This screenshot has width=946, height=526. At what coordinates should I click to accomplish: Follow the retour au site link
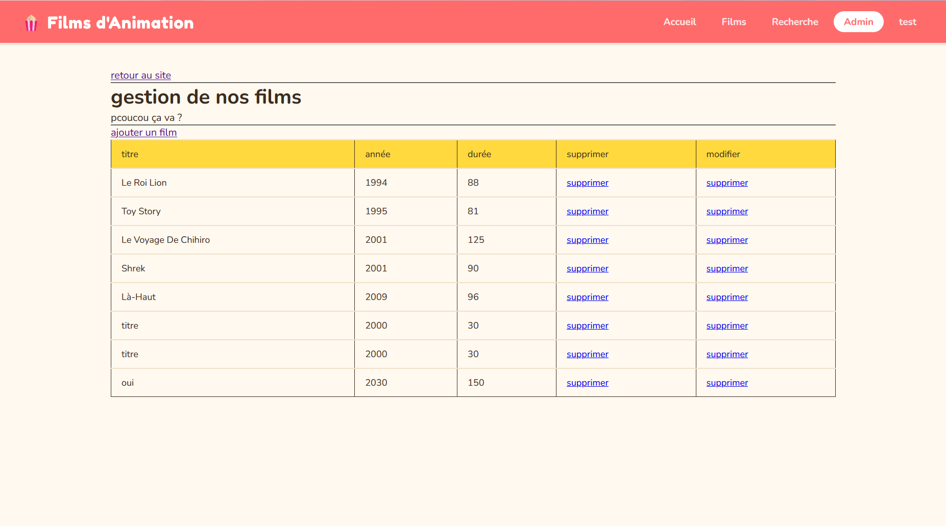click(x=141, y=76)
